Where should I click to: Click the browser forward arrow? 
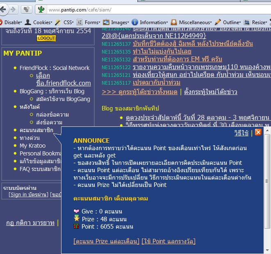pos(13,9)
